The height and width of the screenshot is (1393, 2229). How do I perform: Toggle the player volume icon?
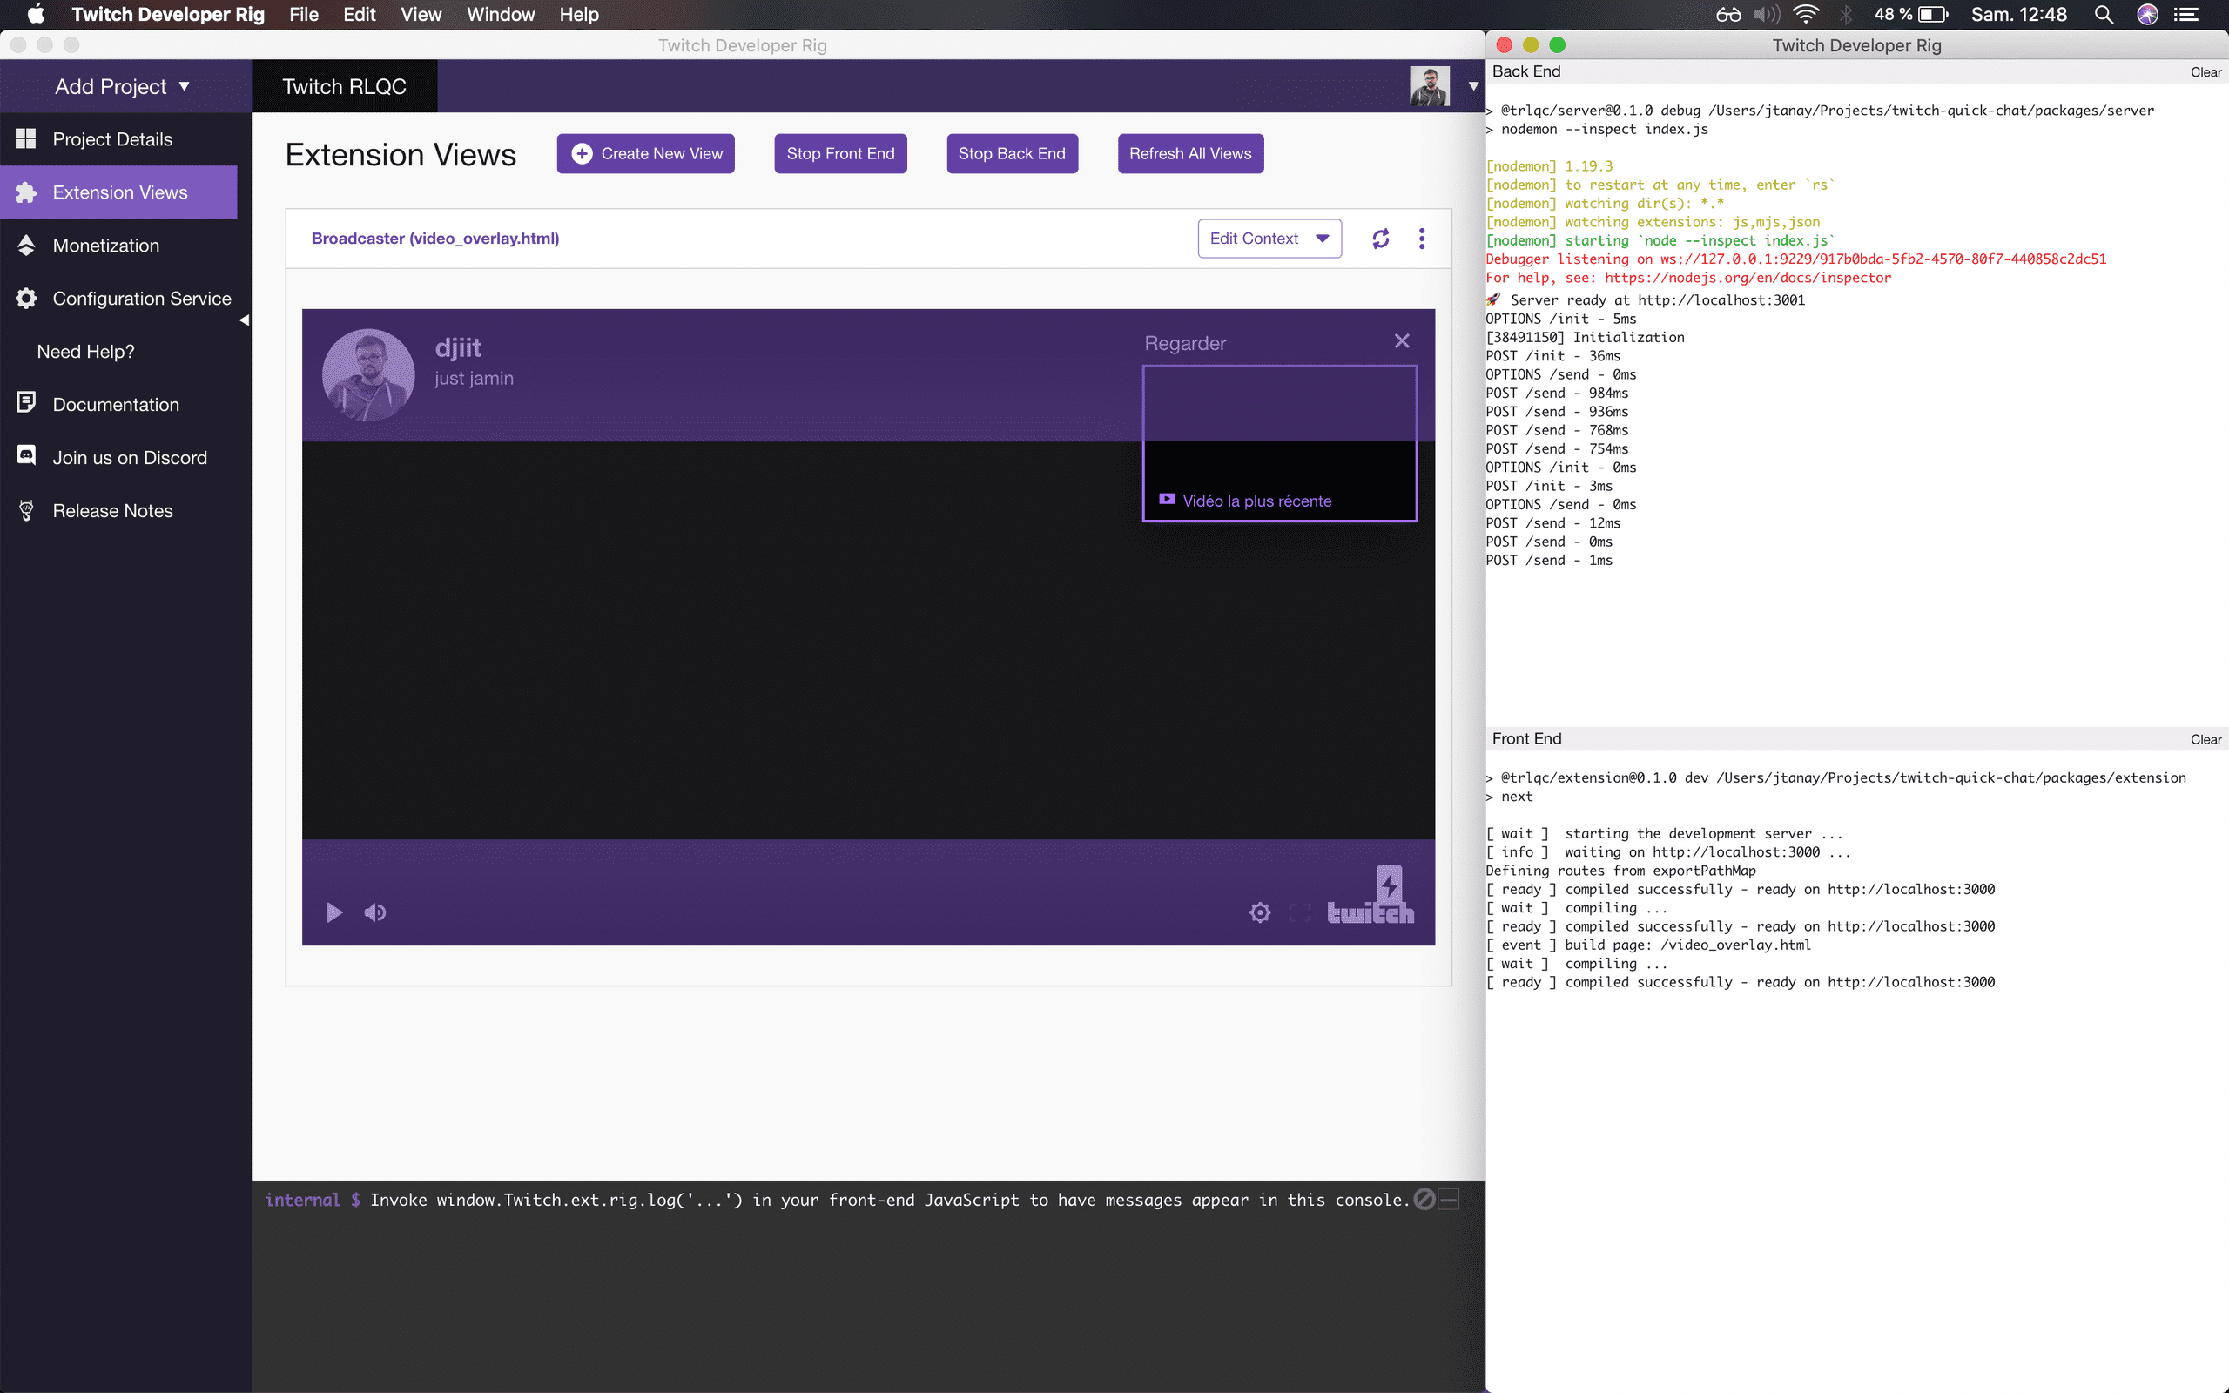tap(375, 913)
